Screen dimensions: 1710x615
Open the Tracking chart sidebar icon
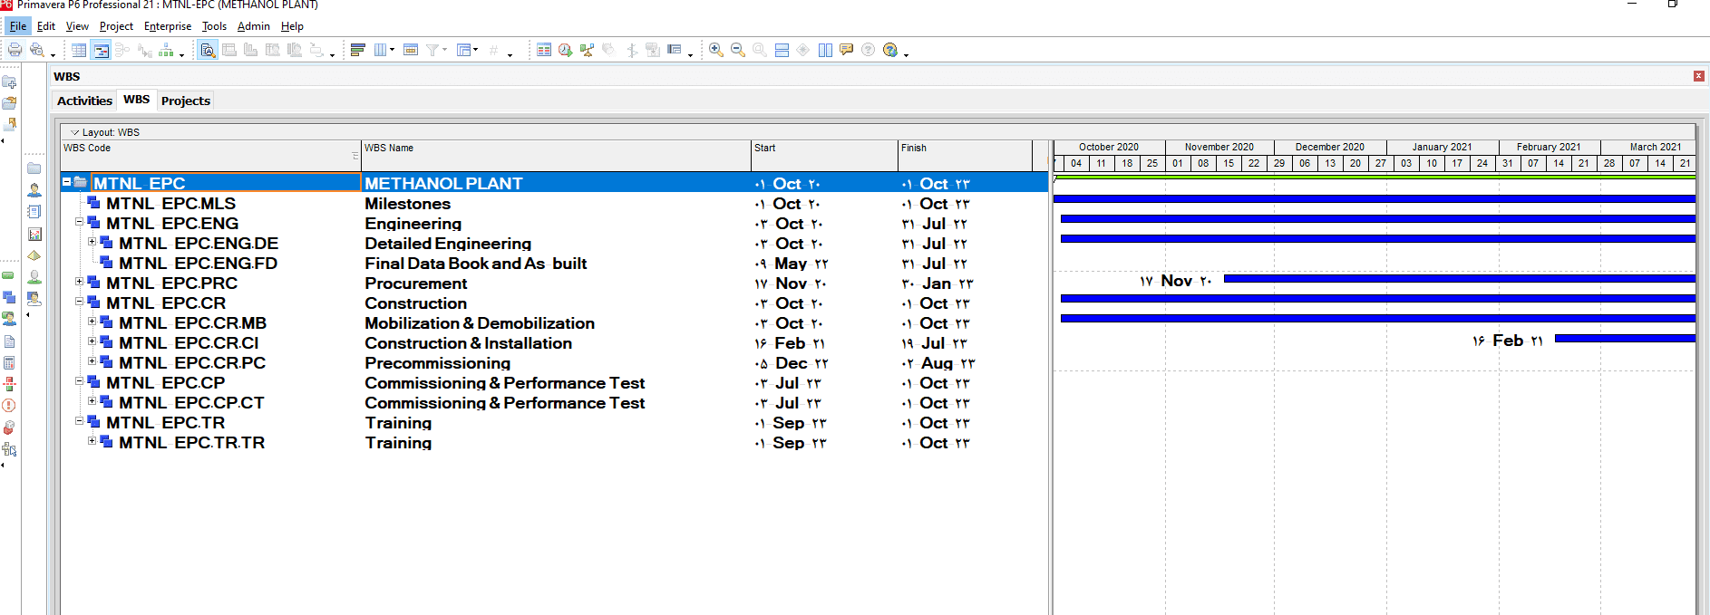tap(34, 234)
